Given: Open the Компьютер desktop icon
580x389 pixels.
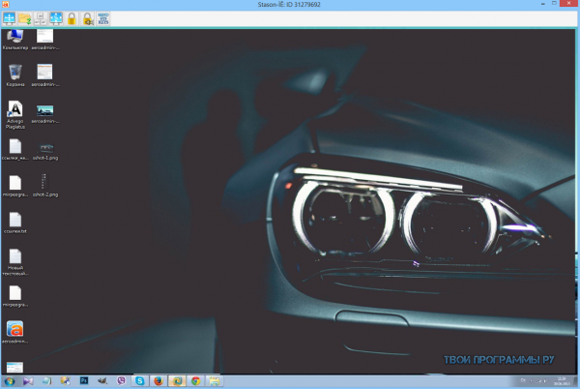Looking at the screenshot, I should pyautogui.click(x=15, y=40).
